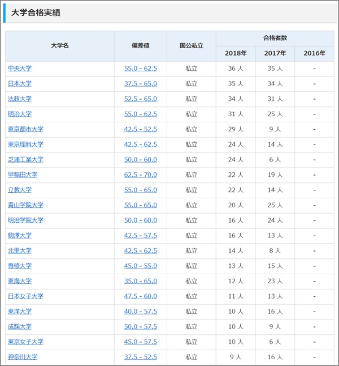Click the 大学名 column header
339x366 pixels.
(60, 46)
